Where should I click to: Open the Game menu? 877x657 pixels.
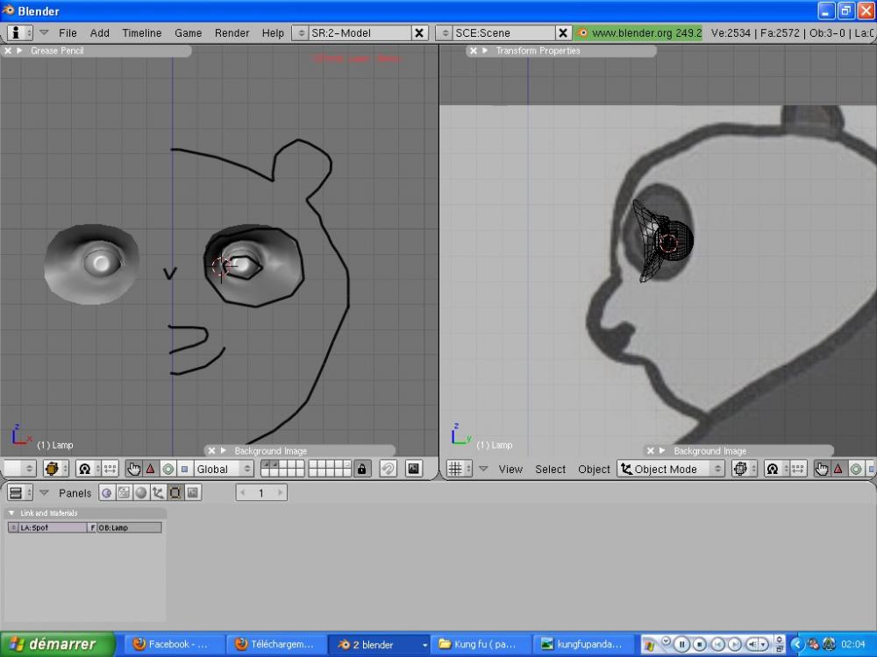coord(188,33)
